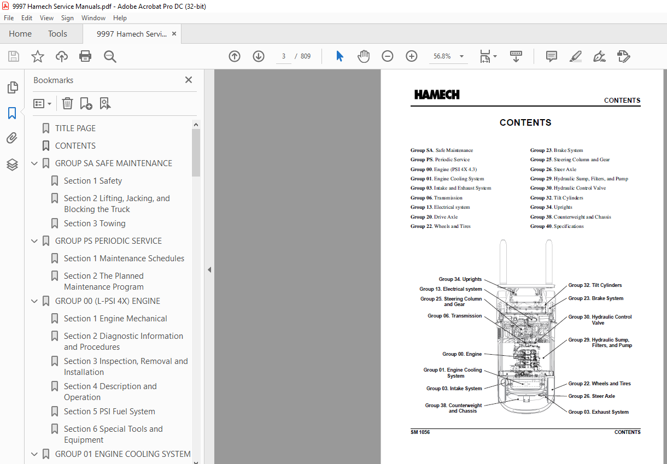The height and width of the screenshot is (464, 667).
Task: Open the Edit menu
Action: click(x=27, y=17)
